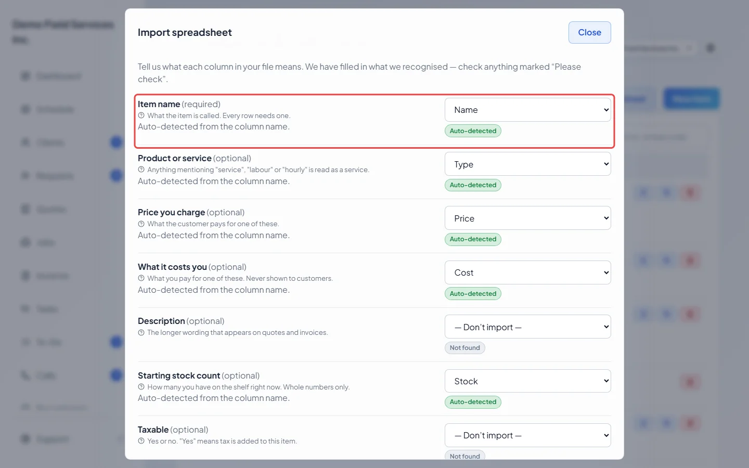Viewport: 749px width, 468px height.
Task: Close the Import spreadsheet dialog
Action: pos(589,32)
